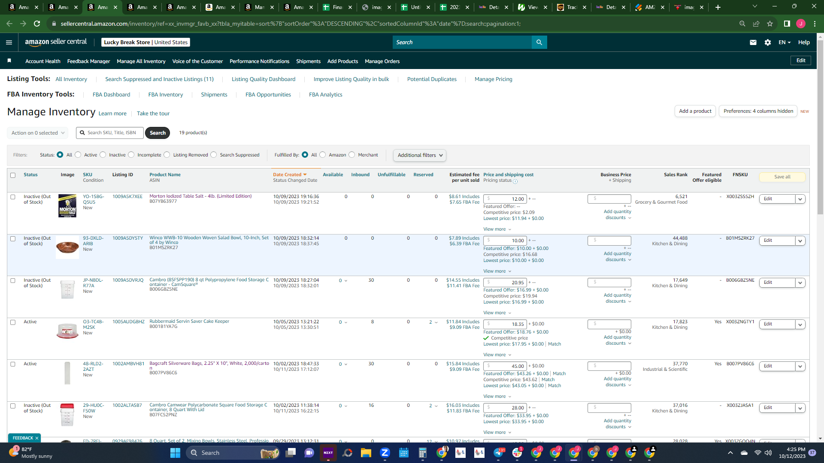Select Amazon under Fulfilled By
This screenshot has height=463, width=824.
coord(323,155)
